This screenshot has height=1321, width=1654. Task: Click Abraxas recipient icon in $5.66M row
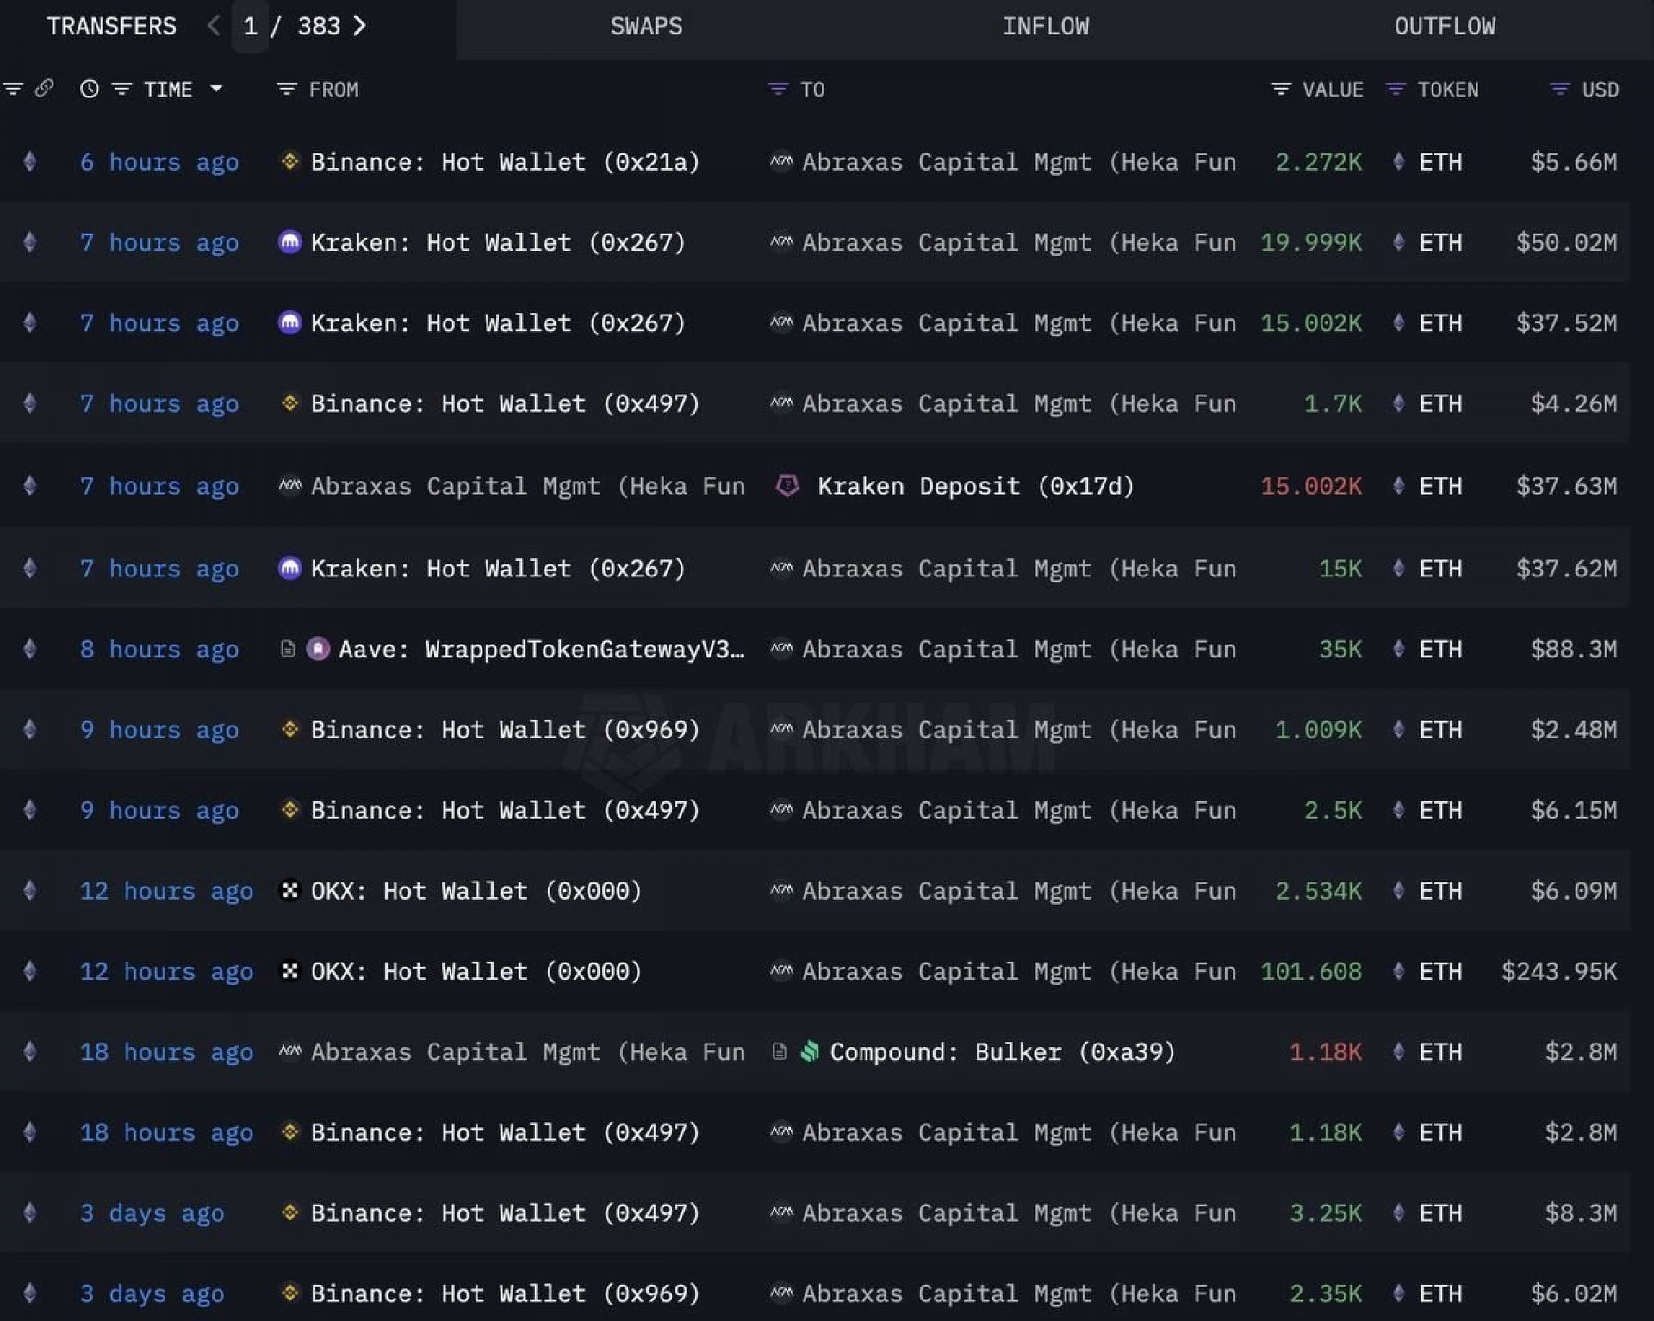tap(781, 161)
